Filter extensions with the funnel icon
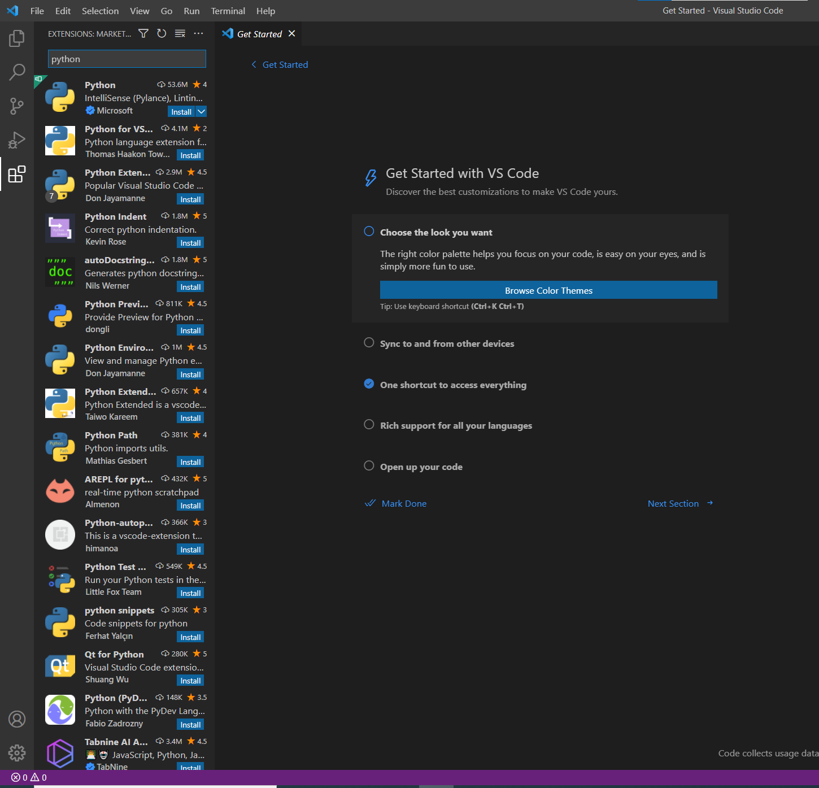819x788 pixels. pos(143,34)
